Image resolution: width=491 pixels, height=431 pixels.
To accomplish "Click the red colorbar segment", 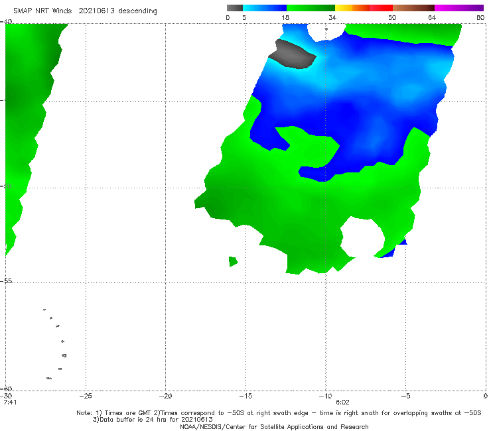I will click(x=381, y=8).
